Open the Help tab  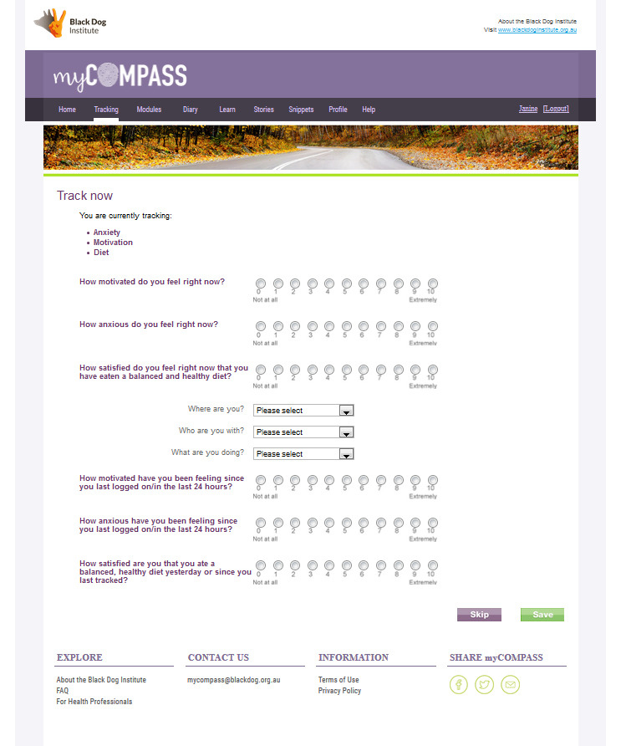369,110
